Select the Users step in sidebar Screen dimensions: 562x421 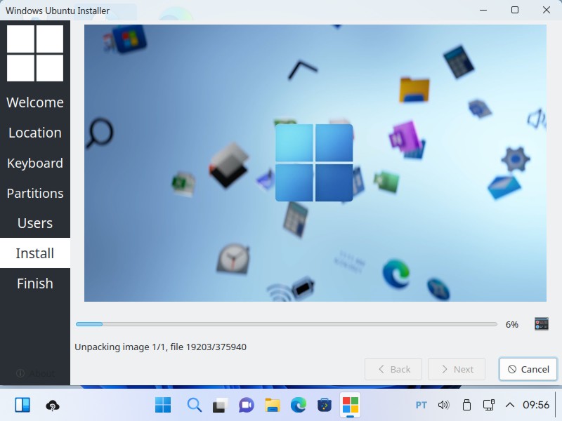tap(35, 223)
